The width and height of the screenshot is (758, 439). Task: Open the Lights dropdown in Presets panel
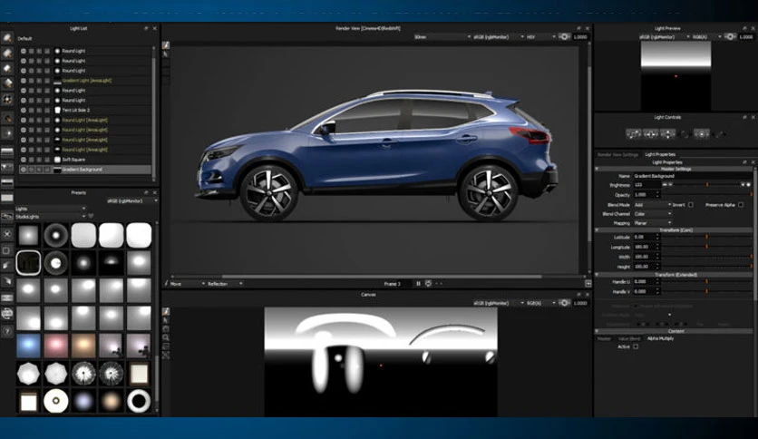50,209
